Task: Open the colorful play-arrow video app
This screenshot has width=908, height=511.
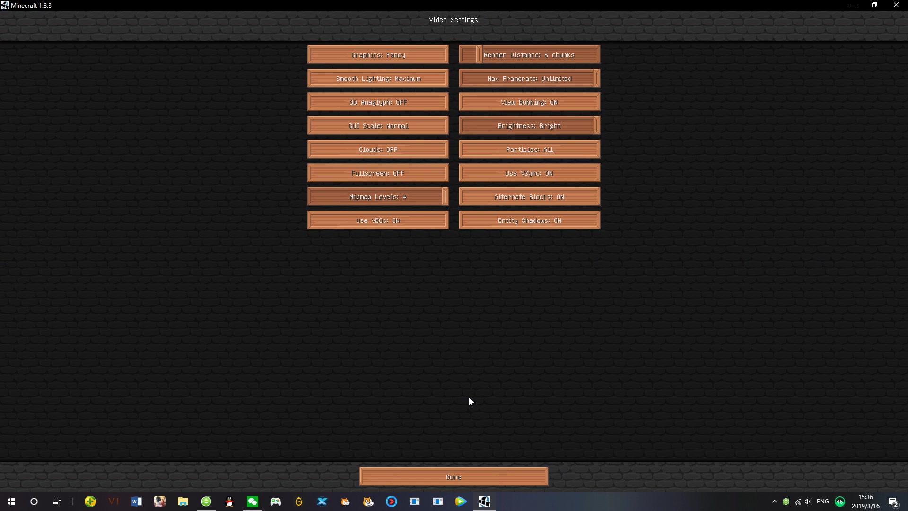Action: [x=461, y=502]
